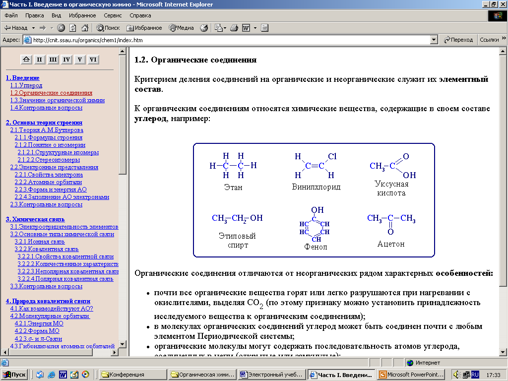Open the Файл menu
This screenshot has height=381, width=508.
(x=11, y=15)
